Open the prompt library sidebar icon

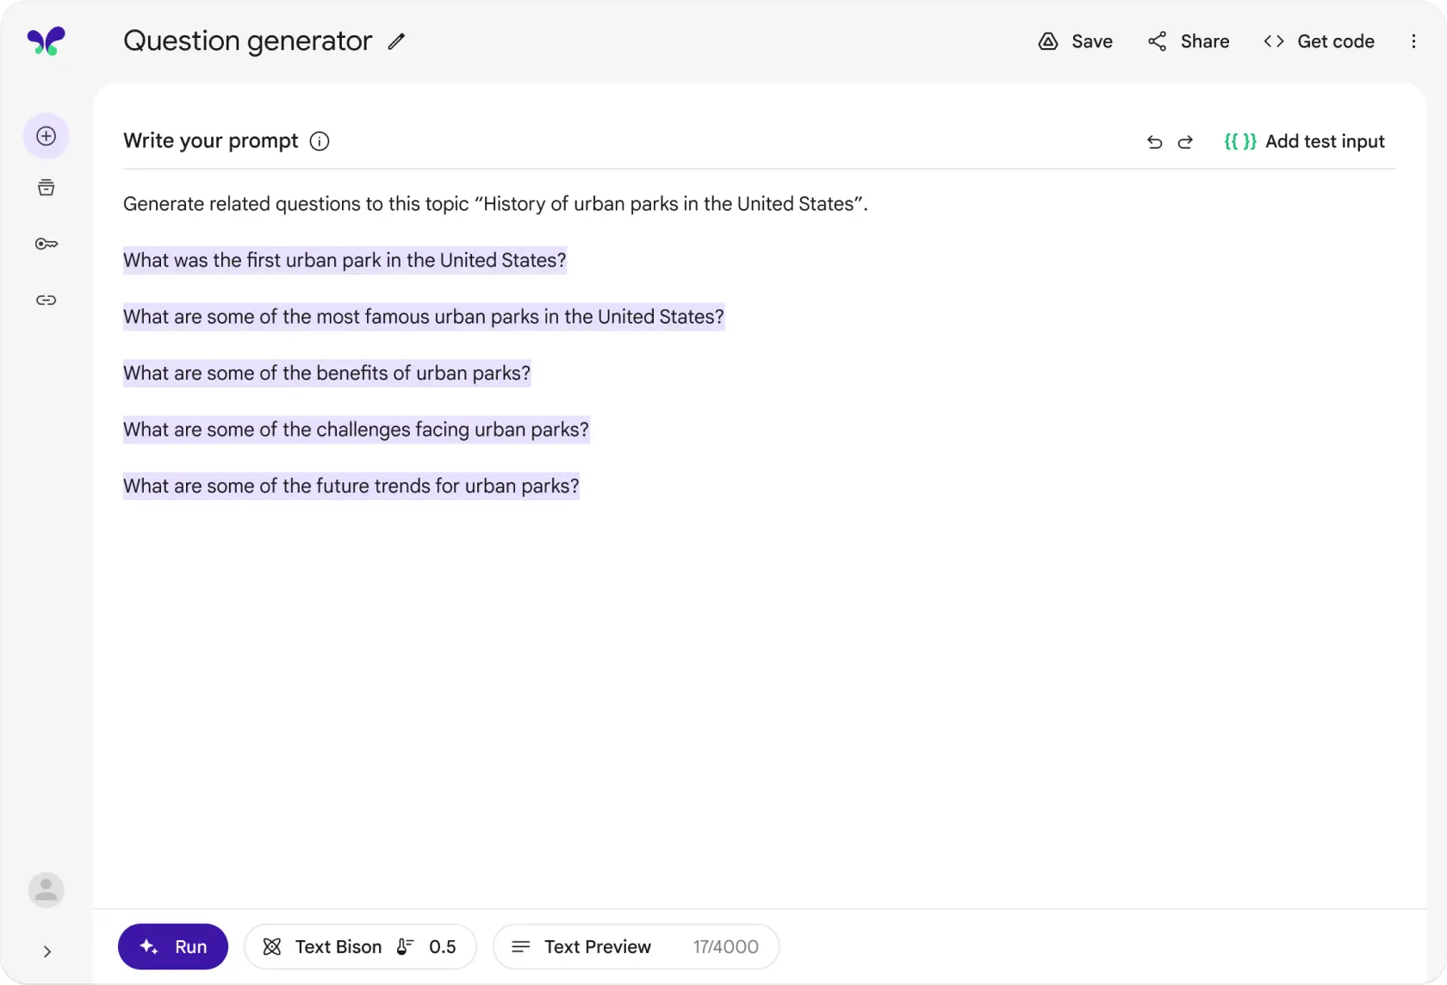[47, 188]
